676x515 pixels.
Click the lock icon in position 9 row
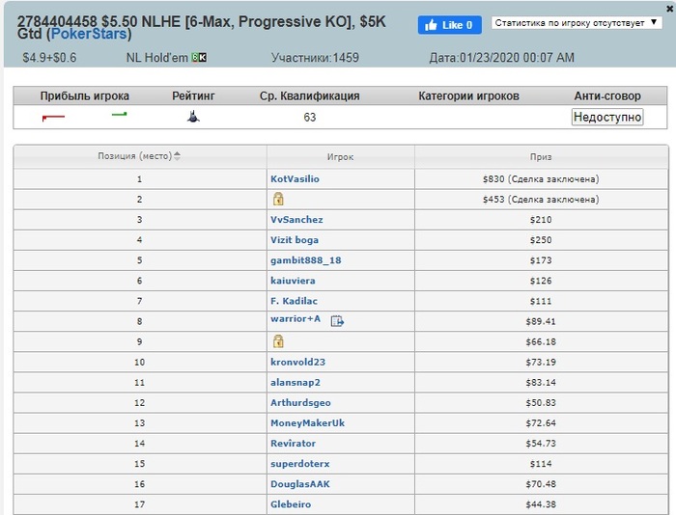coord(278,341)
